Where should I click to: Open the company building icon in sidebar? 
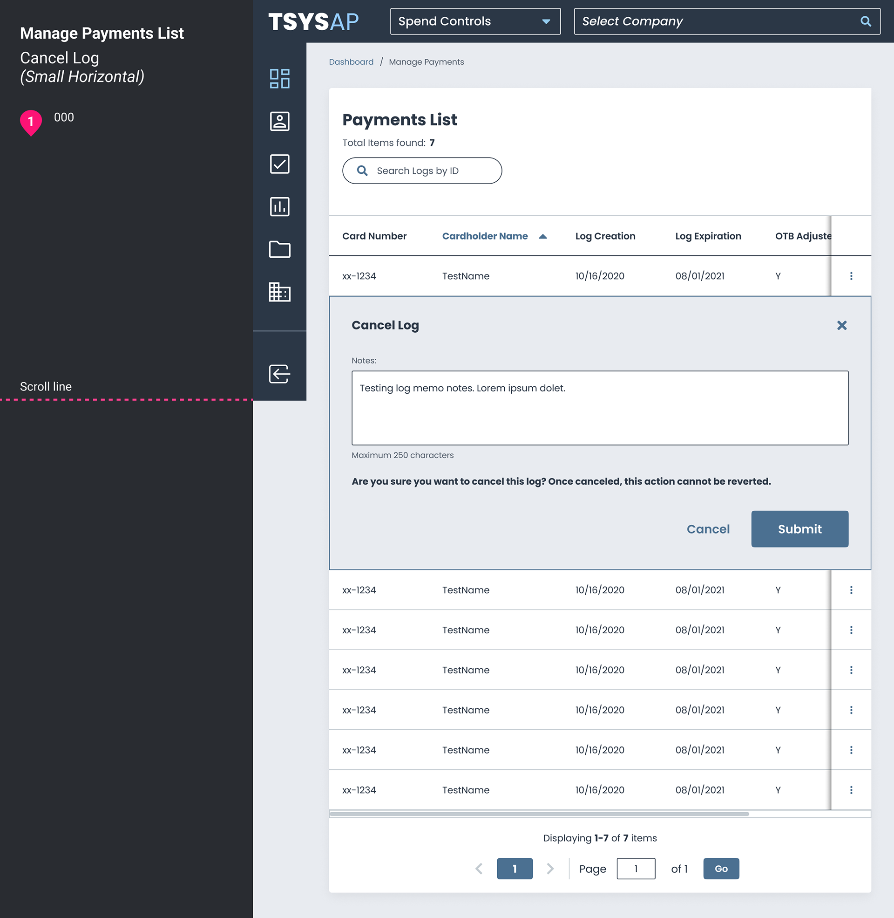coord(279,292)
